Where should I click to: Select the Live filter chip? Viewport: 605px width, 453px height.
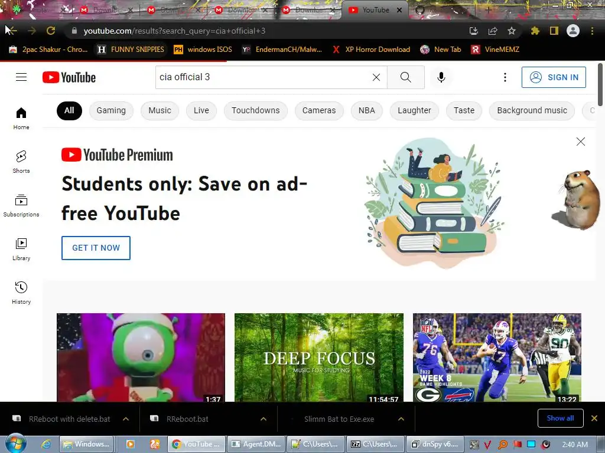tap(201, 110)
